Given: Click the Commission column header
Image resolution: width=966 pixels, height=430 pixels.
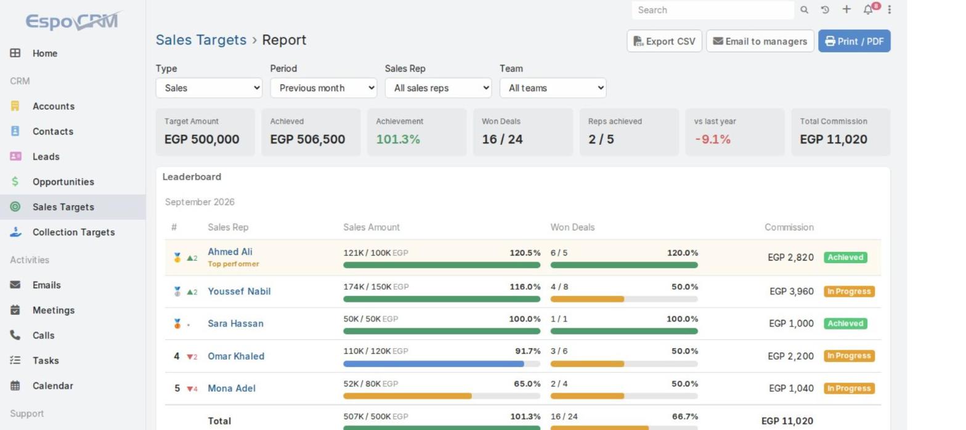Looking at the screenshot, I should tap(789, 227).
